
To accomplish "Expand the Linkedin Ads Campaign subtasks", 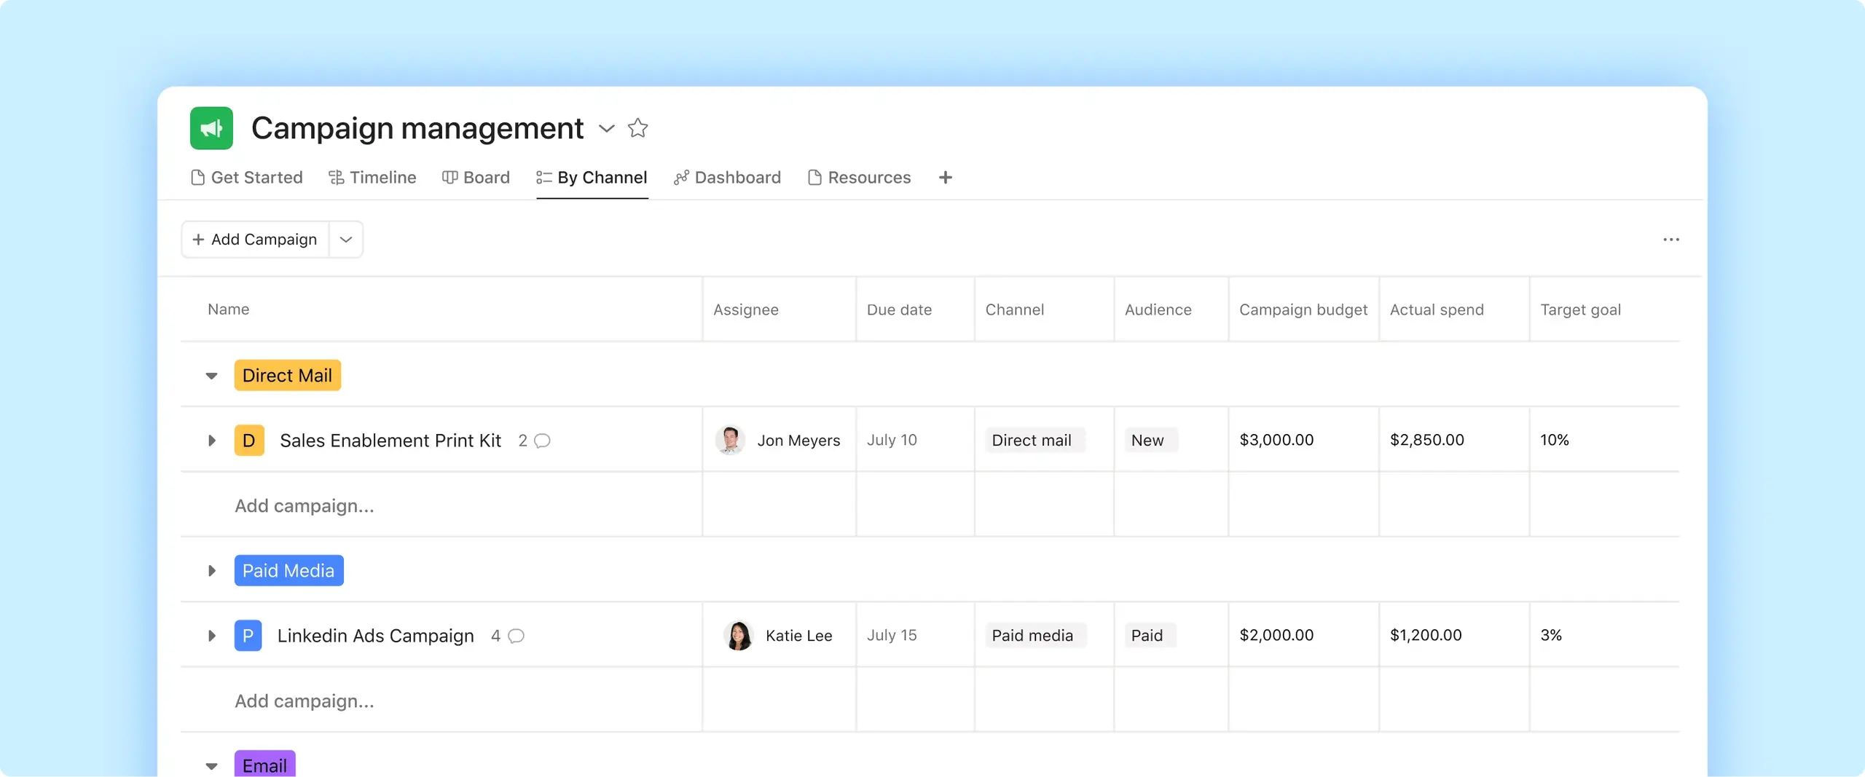I will [211, 636].
